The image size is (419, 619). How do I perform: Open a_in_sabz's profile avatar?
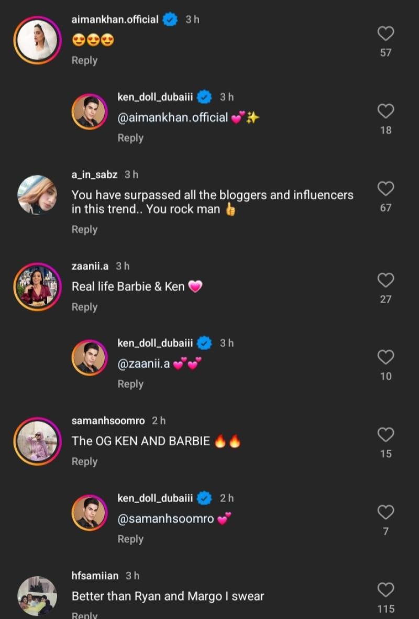(37, 195)
